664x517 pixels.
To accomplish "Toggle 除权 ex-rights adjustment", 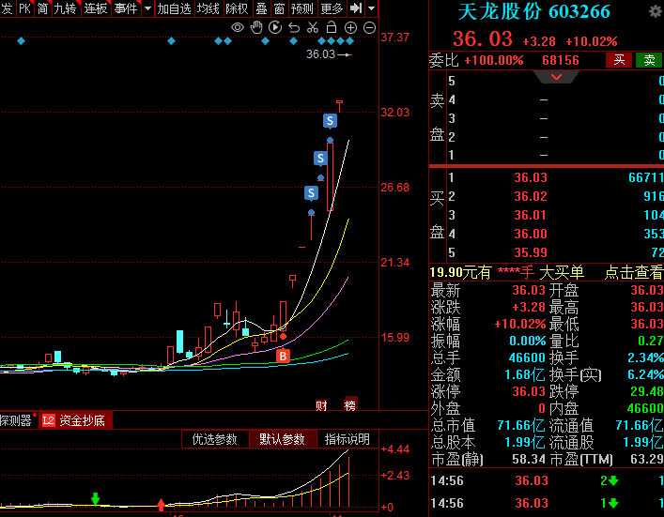I will 237,8.
